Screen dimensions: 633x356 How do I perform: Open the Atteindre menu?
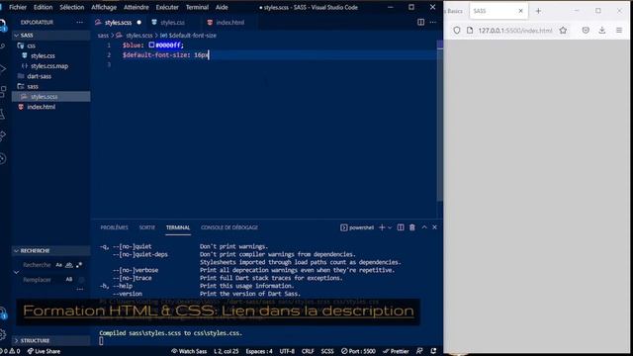[136, 7]
